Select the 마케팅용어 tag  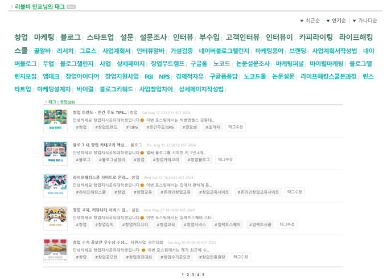pos(269,51)
